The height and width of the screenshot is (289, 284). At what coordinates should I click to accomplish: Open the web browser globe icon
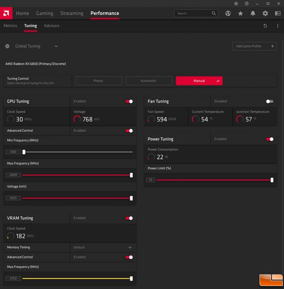pyautogui.click(x=228, y=13)
